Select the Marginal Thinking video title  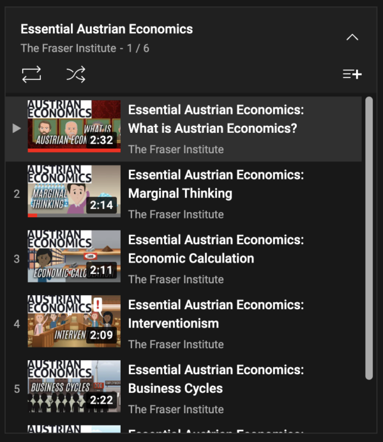pyautogui.click(x=216, y=184)
